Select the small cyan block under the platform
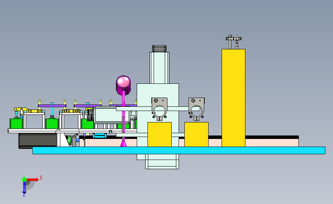This screenshot has width=333, height=204. point(99,135)
